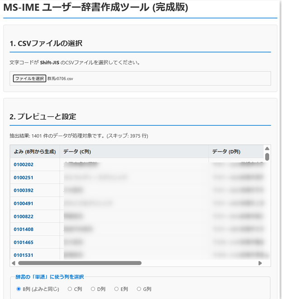The height and width of the screenshot is (299, 282).
Task: Click the selected file name 群馬r0706.csv
Action: pos(60,79)
